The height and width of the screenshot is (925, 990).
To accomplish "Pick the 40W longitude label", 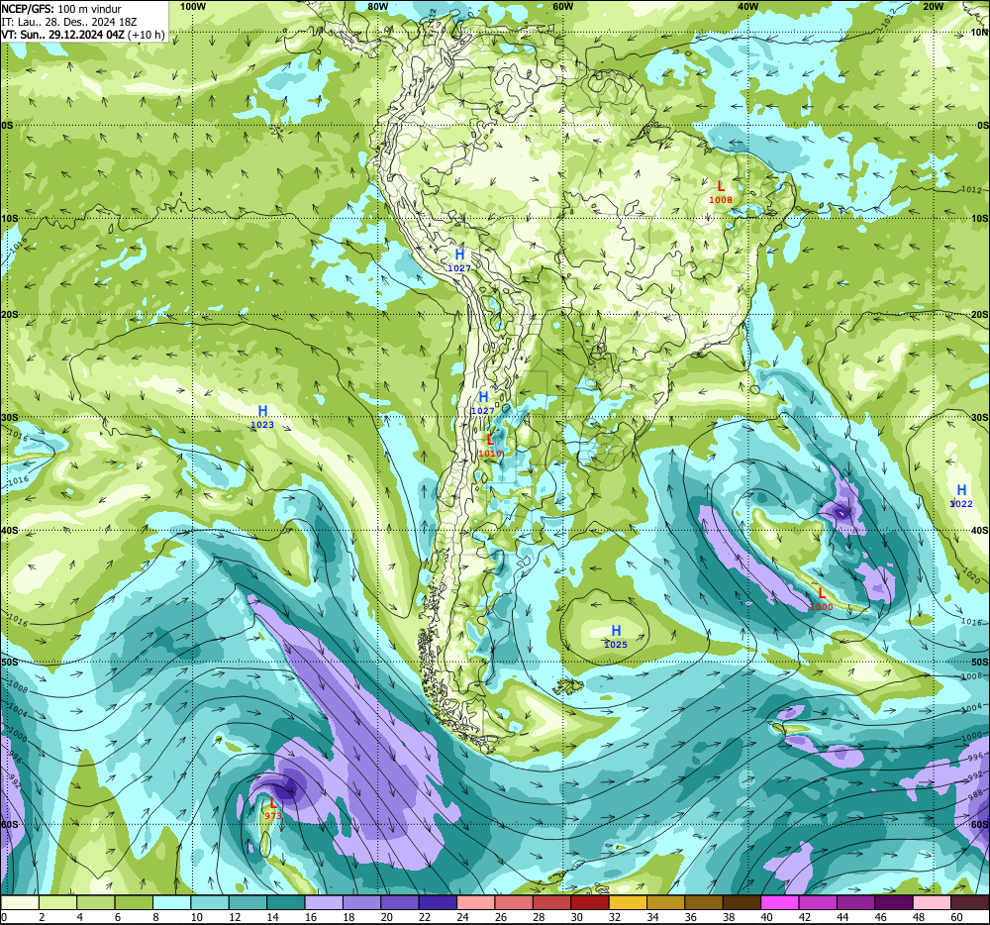I will pyautogui.click(x=747, y=6).
